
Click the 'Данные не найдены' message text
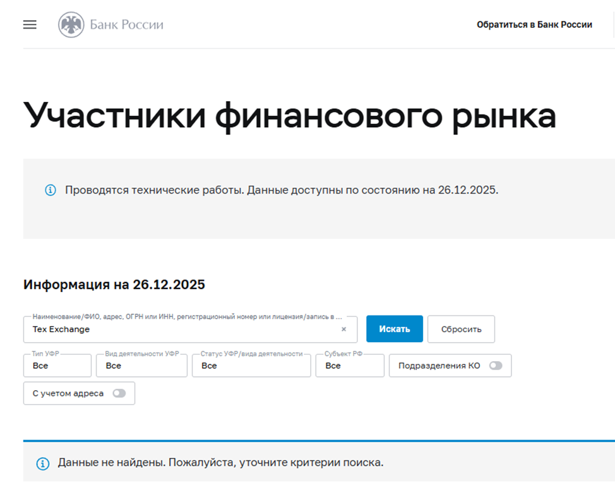220,463
